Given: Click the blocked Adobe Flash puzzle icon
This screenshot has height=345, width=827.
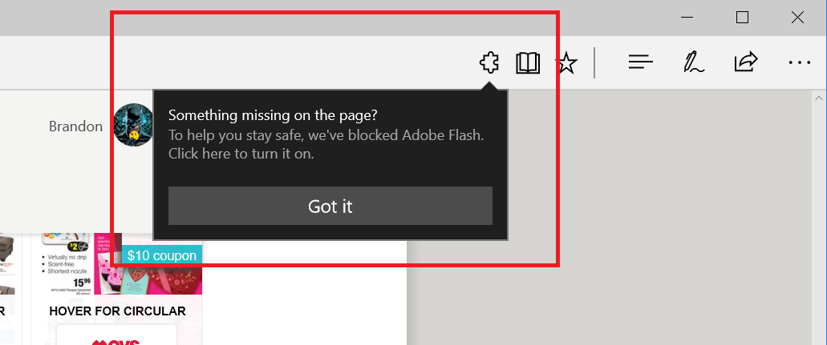Looking at the screenshot, I should pos(488,62).
